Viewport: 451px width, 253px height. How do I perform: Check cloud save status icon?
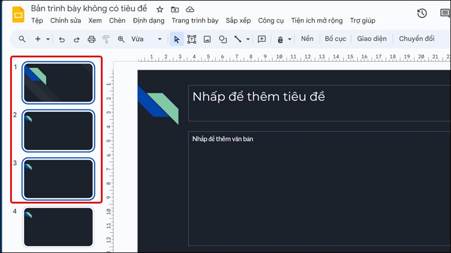click(x=190, y=10)
